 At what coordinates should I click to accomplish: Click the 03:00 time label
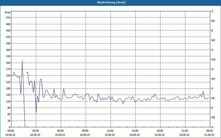tap(36, 131)
